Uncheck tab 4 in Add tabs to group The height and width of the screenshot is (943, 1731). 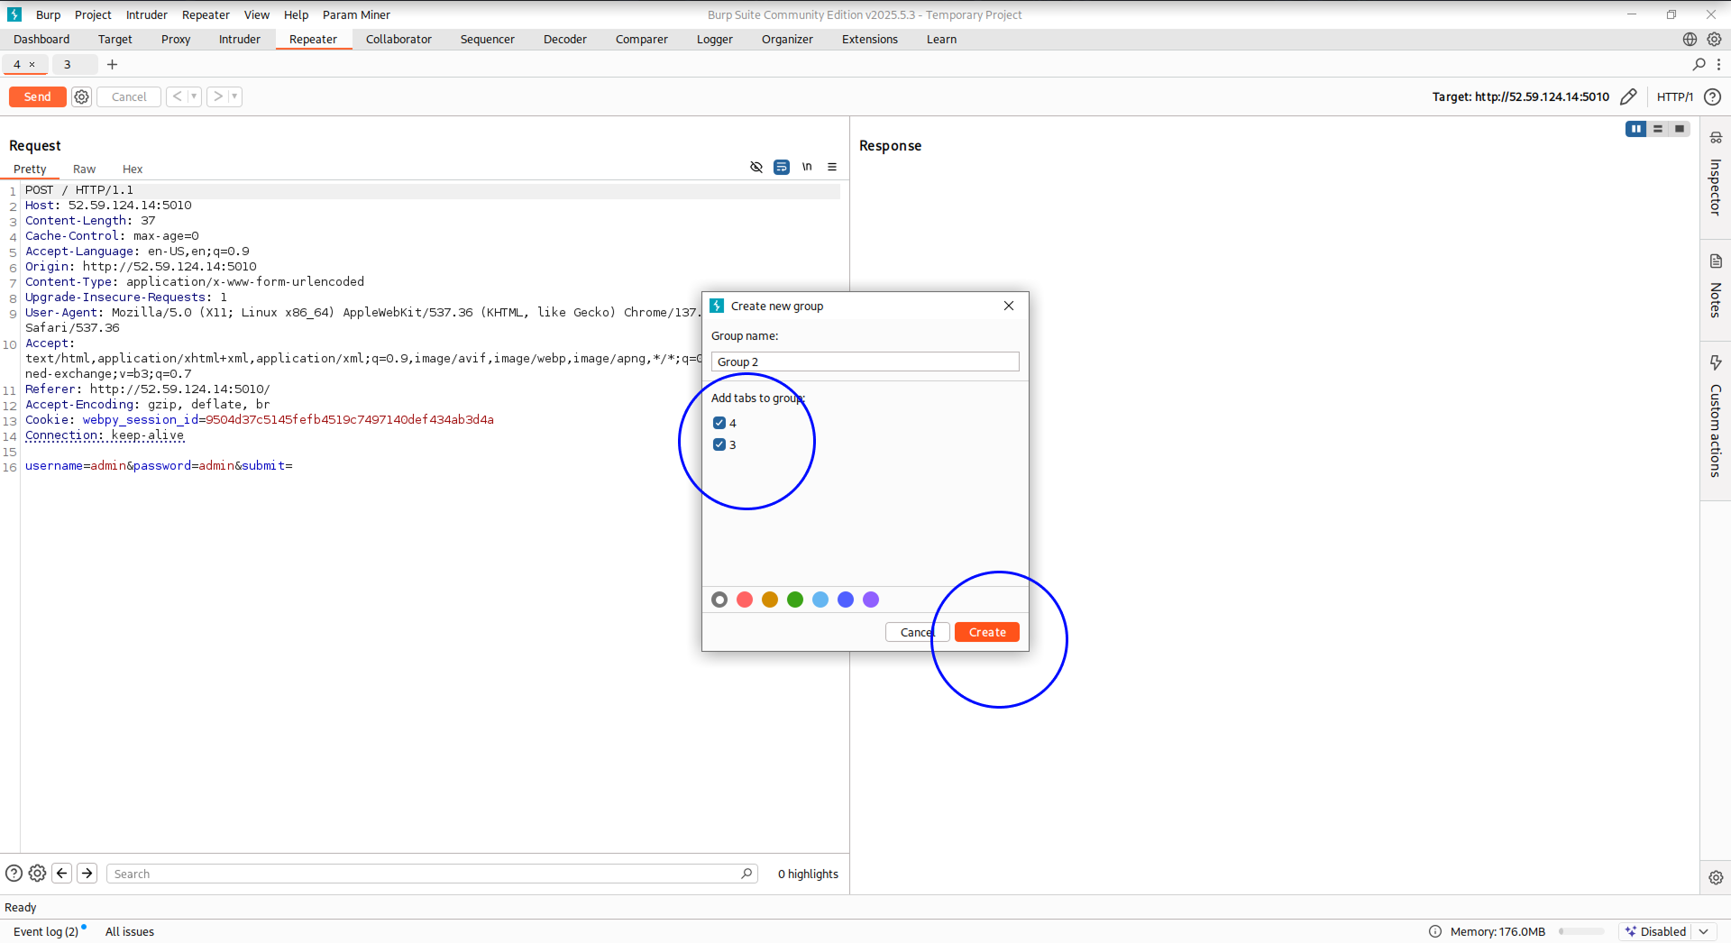tap(719, 423)
